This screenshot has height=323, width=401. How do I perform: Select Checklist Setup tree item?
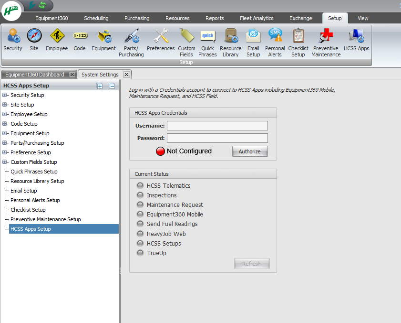28,210
